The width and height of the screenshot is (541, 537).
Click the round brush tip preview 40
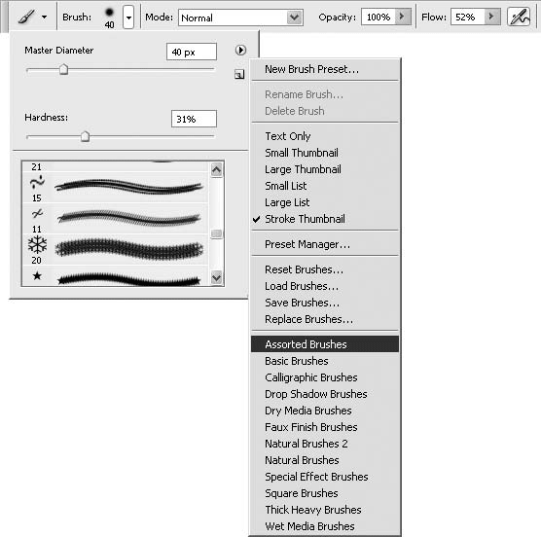pyautogui.click(x=109, y=17)
